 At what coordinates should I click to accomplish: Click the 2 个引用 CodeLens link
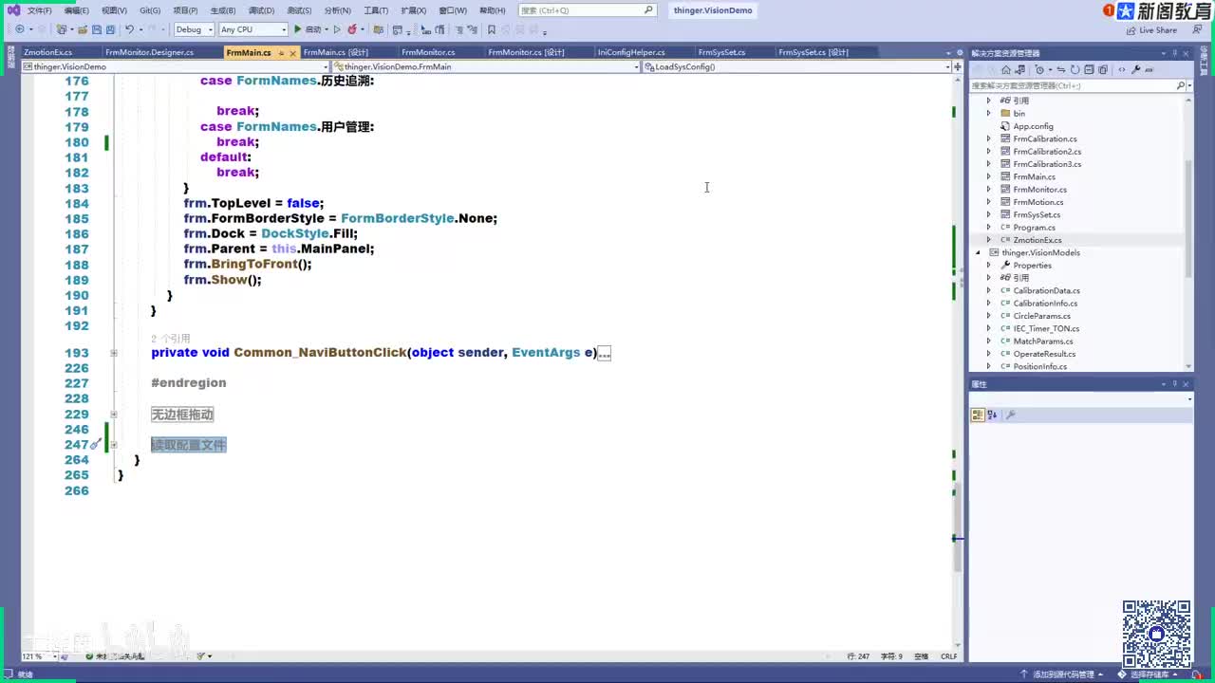(x=171, y=339)
